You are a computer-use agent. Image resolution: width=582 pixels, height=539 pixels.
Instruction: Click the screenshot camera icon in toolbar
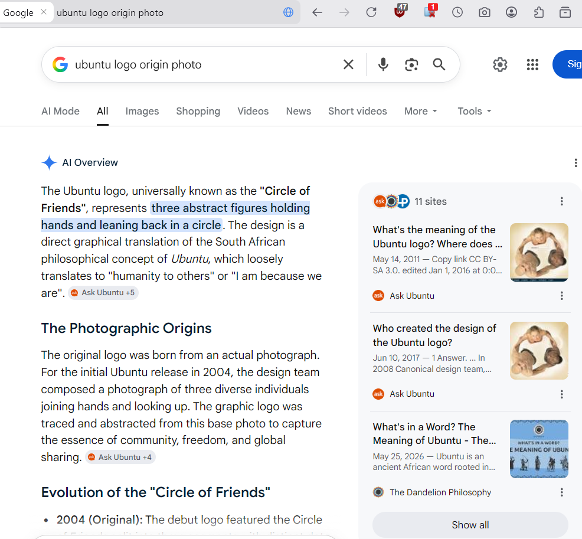point(485,12)
